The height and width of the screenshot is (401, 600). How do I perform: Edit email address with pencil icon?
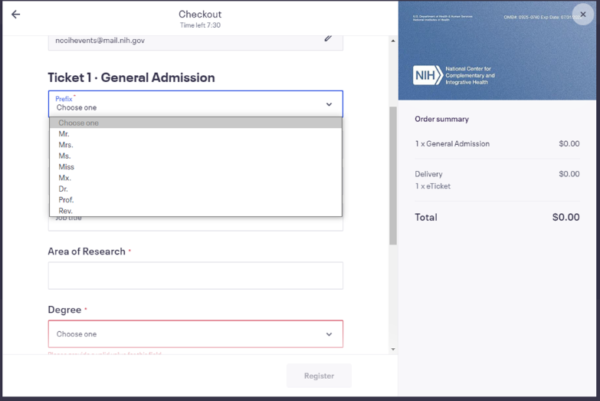pyautogui.click(x=328, y=38)
